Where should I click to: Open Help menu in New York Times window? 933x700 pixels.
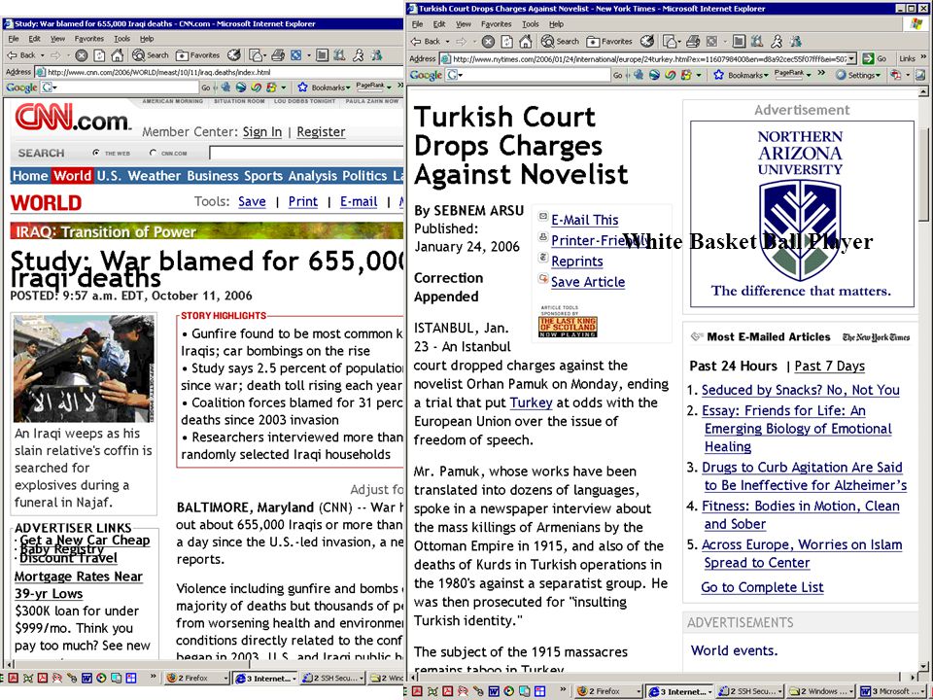pos(556,24)
